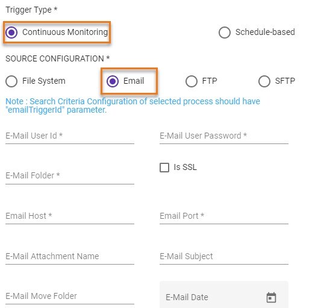Click the emailTriggerId note text
The width and height of the screenshot is (315, 308).
pos(133,105)
